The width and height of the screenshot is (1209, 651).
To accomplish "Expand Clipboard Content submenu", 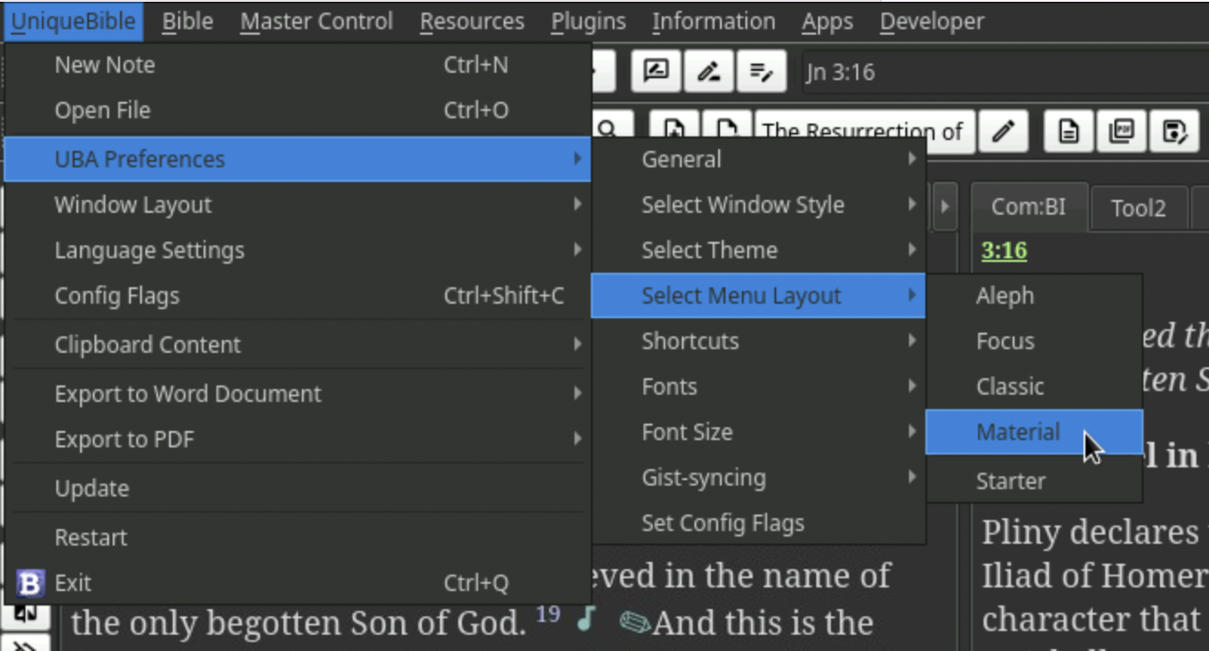I will click(298, 346).
